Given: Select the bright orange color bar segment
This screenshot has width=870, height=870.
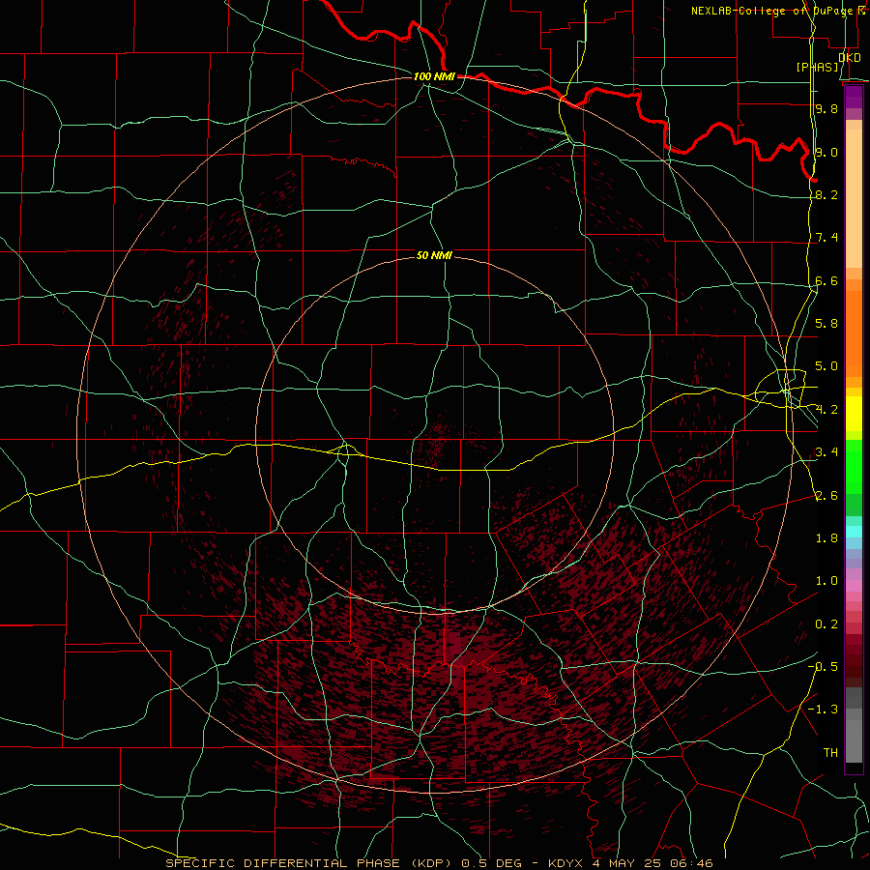Looking at the screenshot, I should 854,334.
